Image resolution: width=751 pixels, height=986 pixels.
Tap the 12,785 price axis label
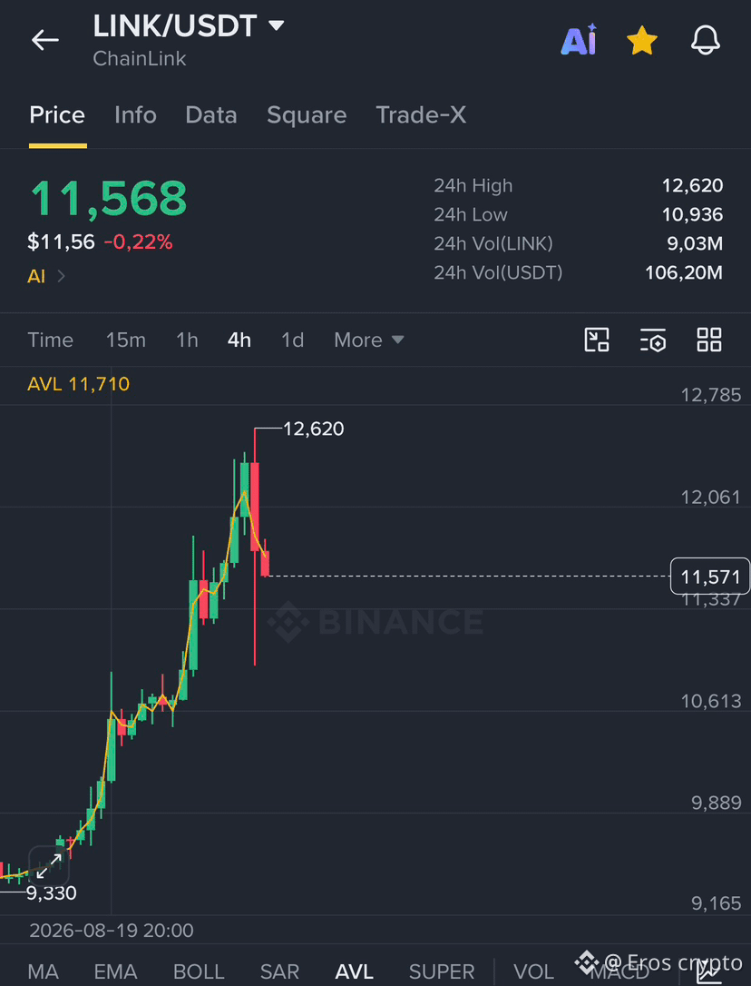711,395
